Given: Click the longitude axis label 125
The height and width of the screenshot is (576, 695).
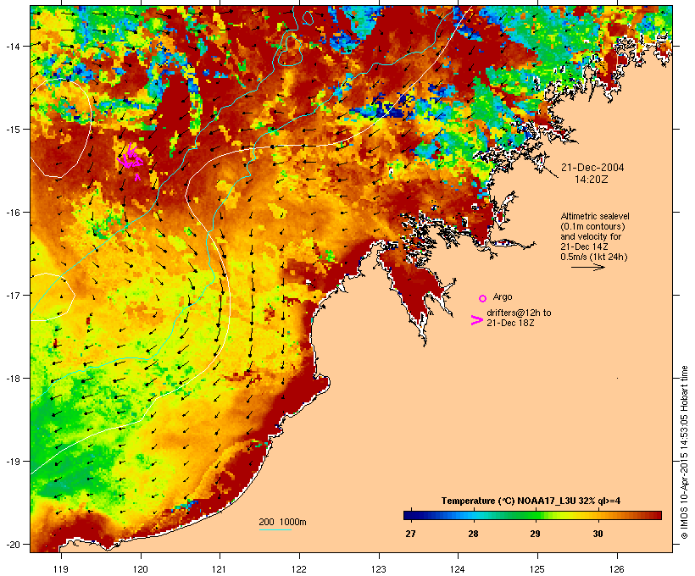Looking at the screenshot, I should pos(537,569).
